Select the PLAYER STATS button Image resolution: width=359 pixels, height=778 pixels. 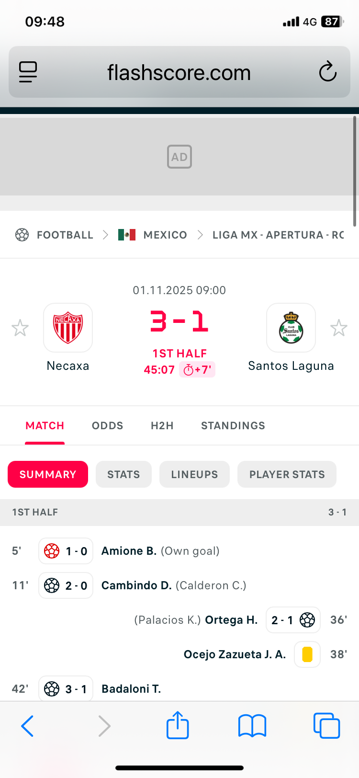pos(287,474)
